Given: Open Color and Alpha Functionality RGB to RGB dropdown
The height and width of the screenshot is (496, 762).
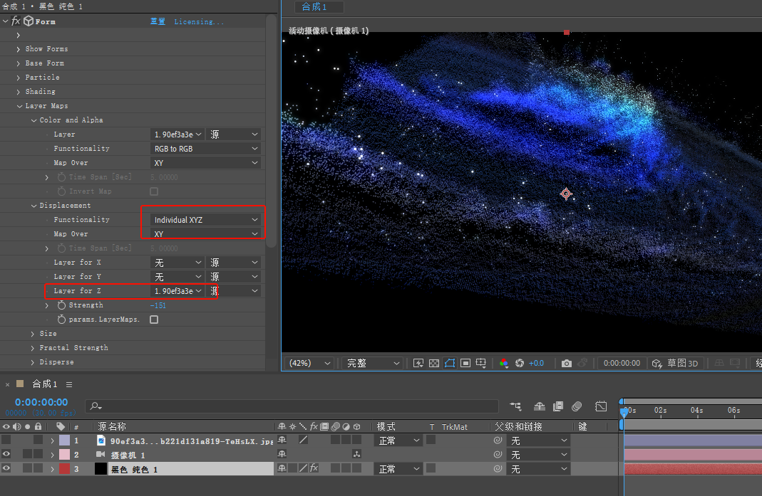Looking at the screenshot, I should tap(205, 149).
